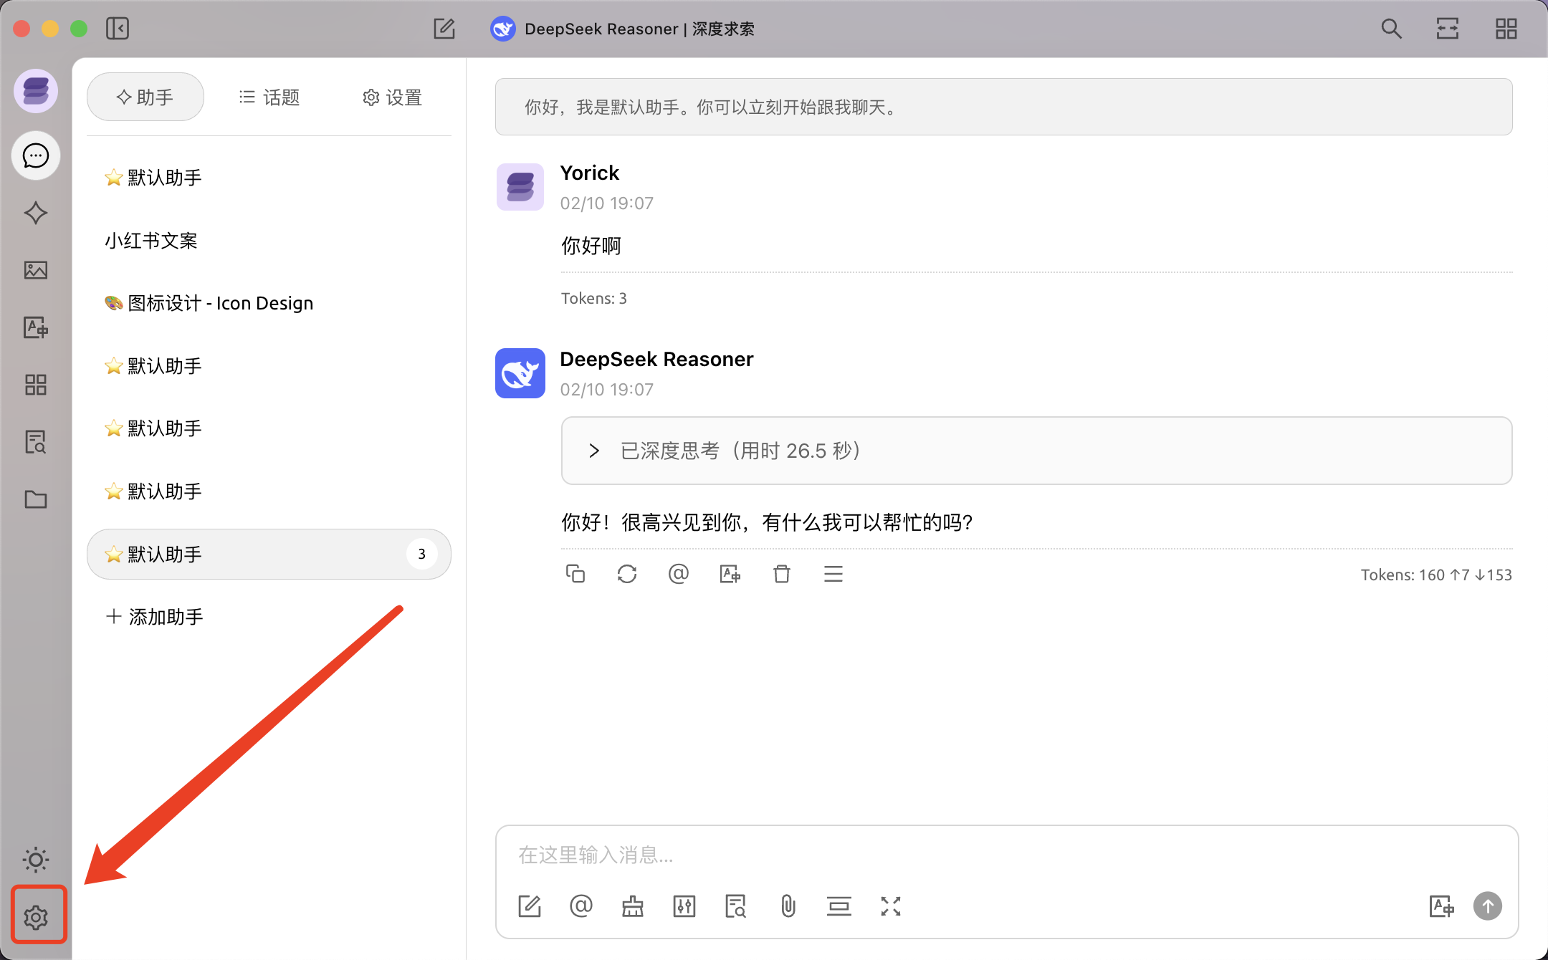Open user avatar in sidebar
The image size is (1548, 960).
coord(36,91)
